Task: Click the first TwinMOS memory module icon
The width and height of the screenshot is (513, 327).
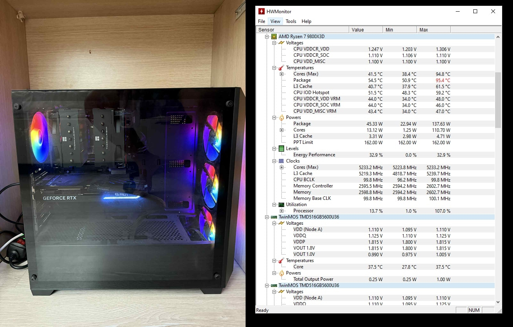Action: pyautogui.click(x=274, y=217)
